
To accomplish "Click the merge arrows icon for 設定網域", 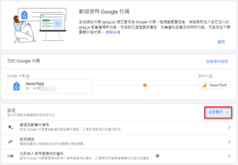I will point(10,142).
